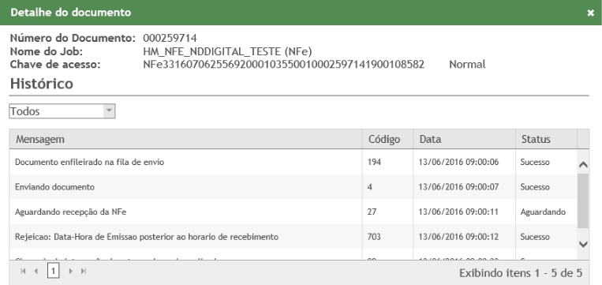Sort by the Mensagem column header
This screenshot has width=602, height=285.
(x=186, y=139)
